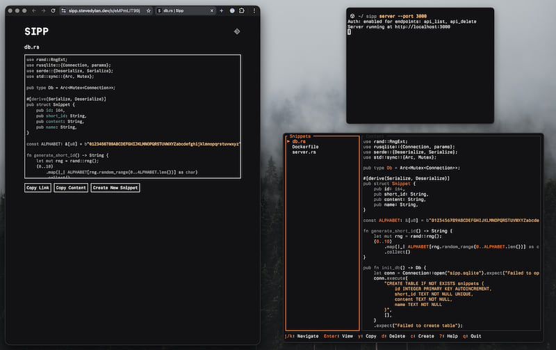The height and width of the screenshot is (350, 556).
Task: Click the sipp.stevedylan.dev address bar
Action: (104, 11)
